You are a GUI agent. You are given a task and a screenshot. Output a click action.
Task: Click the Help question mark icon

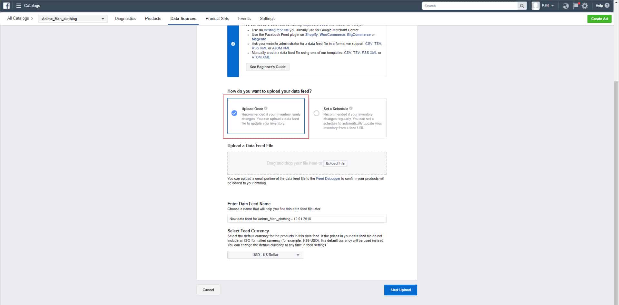607,5
